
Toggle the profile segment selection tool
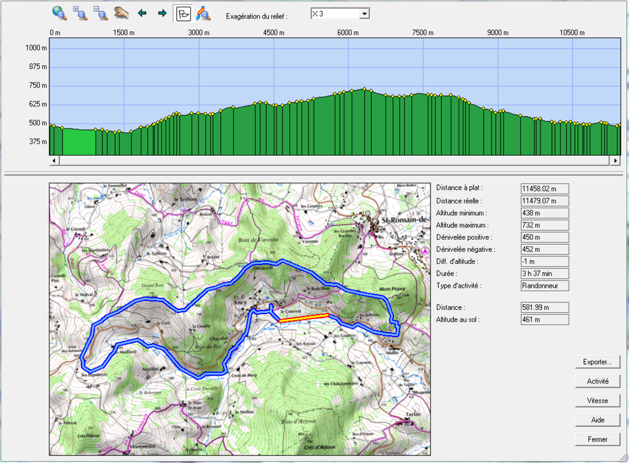click(x=183, y=14)
